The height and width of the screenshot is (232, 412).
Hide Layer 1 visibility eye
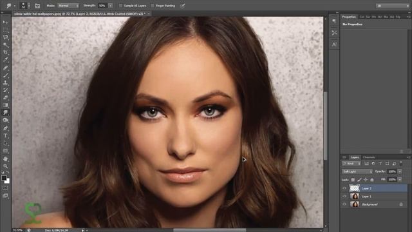click(x=344, y=196)
